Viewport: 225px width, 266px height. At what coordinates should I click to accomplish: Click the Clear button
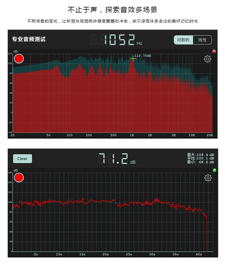coord(22,159)
